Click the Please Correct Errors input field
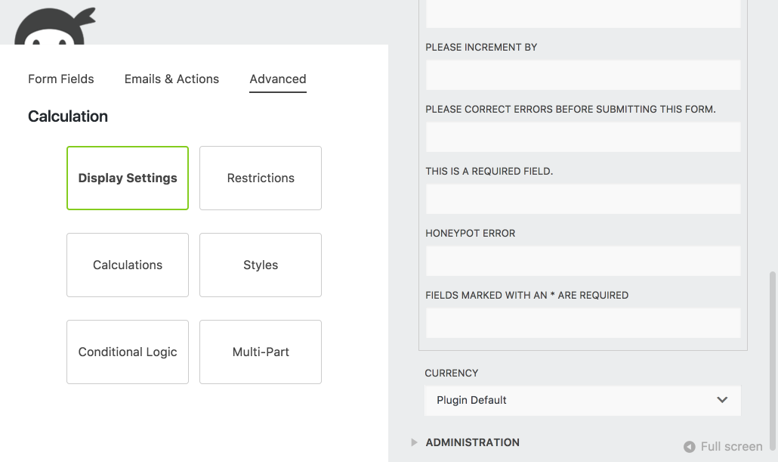Image resolution: width=778 pixels, height=462 pixels. pos(582,137)
